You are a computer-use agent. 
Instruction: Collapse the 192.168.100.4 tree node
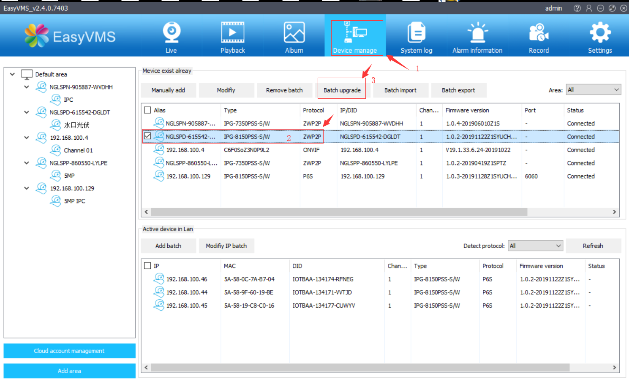(27, 138)
